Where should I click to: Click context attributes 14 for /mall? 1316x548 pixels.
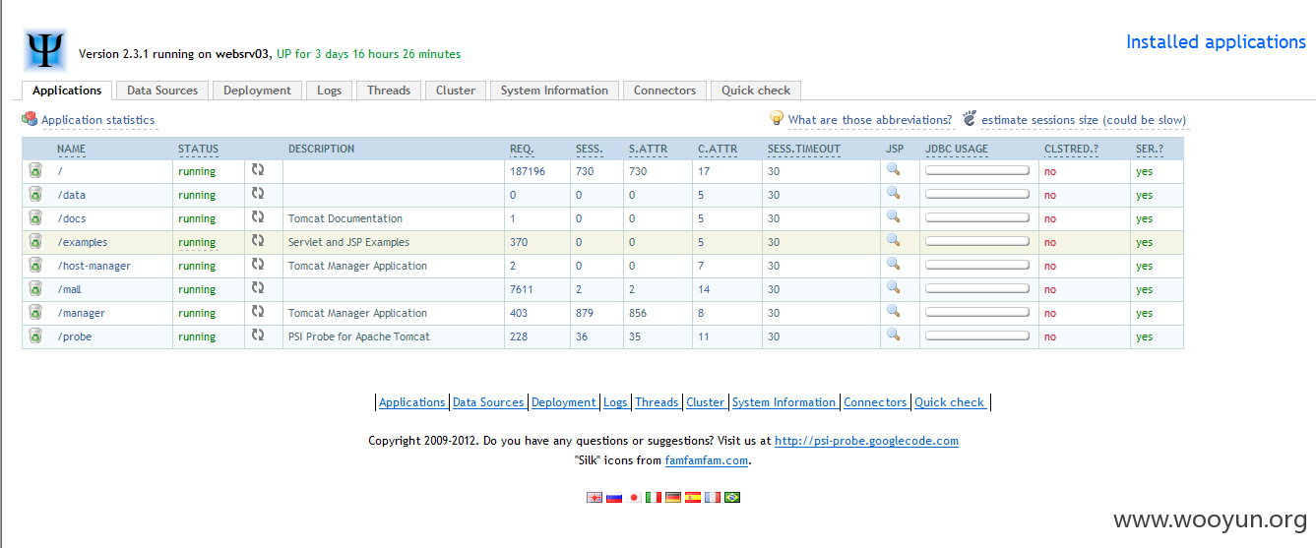coord(704,289)
